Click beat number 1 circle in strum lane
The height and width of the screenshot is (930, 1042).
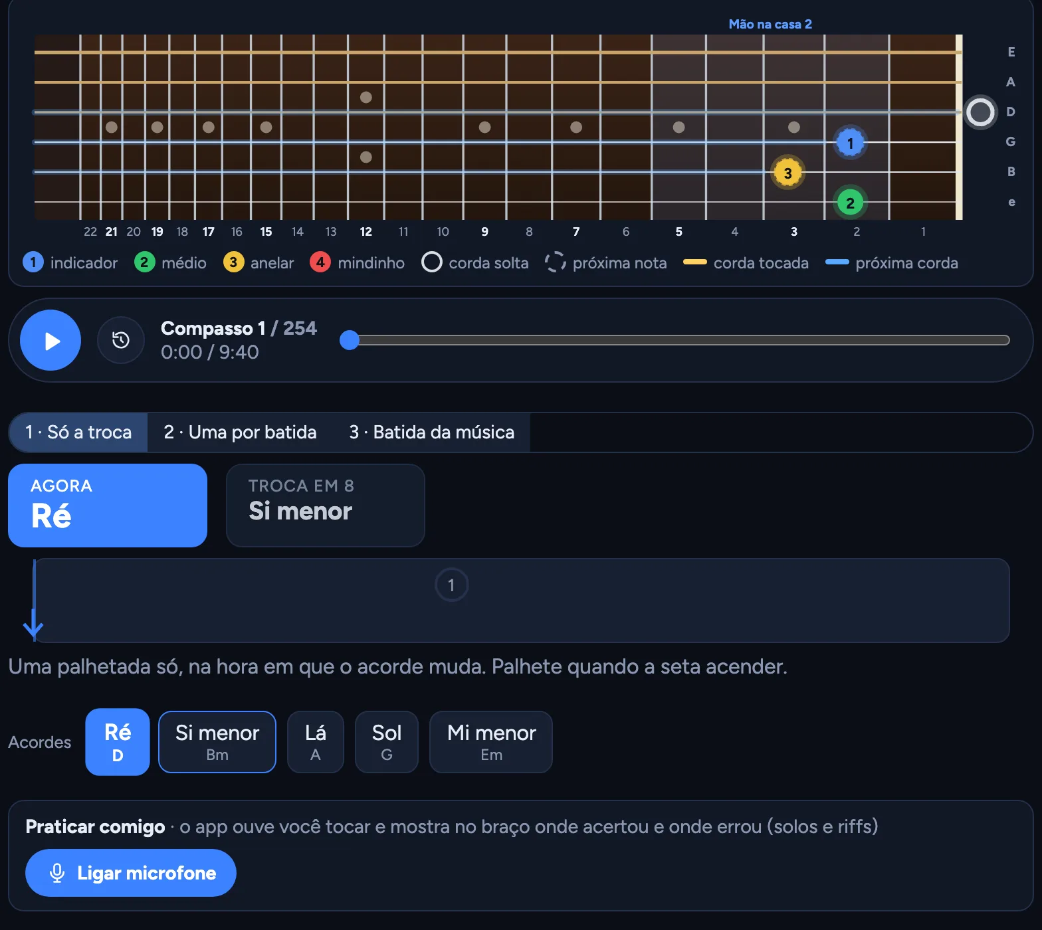click(x=451, y=585)
